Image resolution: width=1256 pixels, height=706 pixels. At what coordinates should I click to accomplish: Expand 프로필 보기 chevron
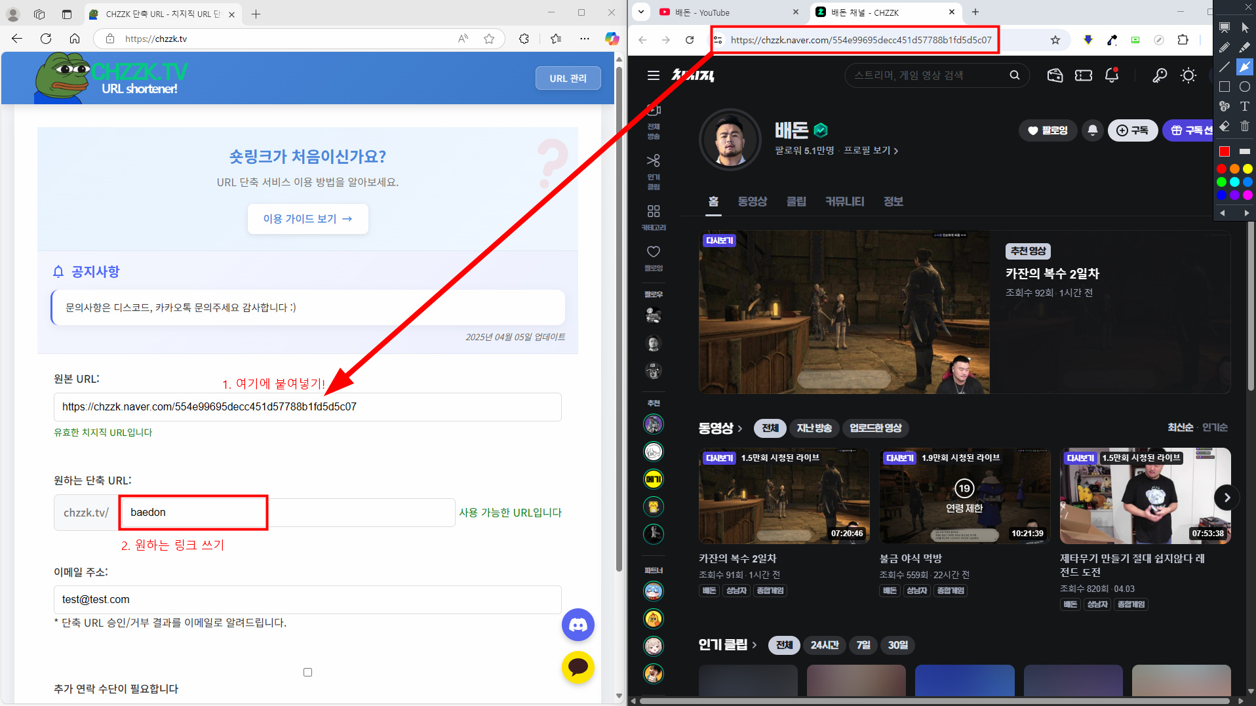point(896,151)
